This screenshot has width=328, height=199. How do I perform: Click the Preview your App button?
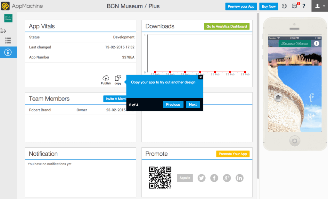[241, 6]
